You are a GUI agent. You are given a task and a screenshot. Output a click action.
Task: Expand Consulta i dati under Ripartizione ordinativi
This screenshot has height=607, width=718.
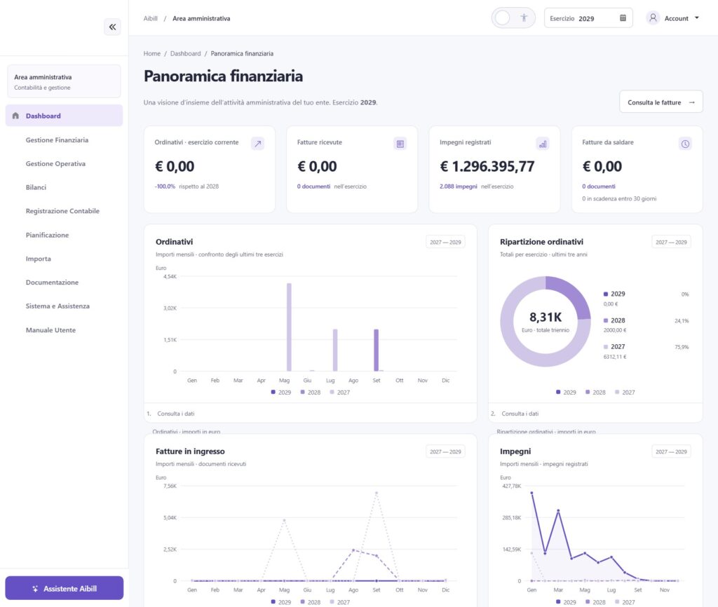click(520, 414)
